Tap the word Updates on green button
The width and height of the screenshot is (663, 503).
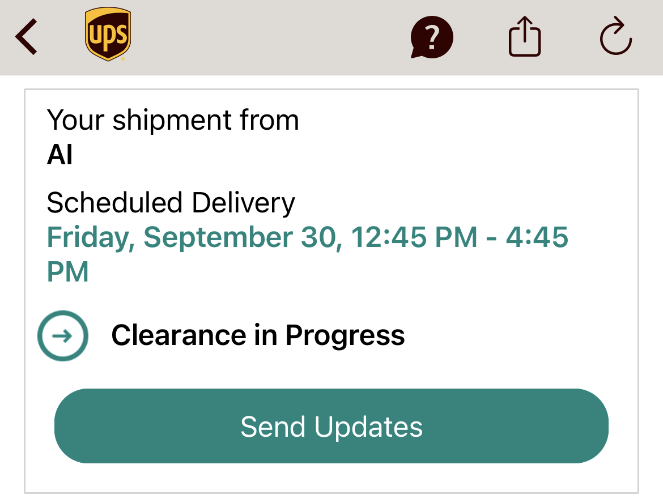[x=369, y=427]
